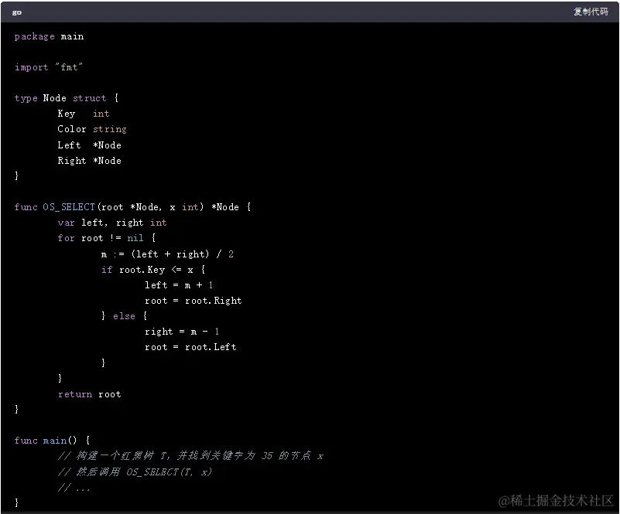Image resolution: width=620 pixels, height=514 pixels.
Task: Click 'var left, right int' line
Action: point(112,223)
